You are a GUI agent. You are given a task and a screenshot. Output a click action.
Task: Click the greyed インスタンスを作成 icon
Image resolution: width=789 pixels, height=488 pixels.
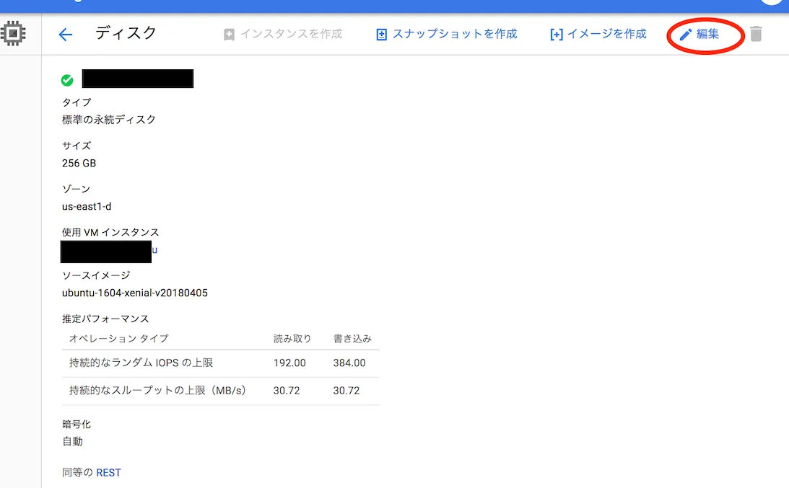(229, 34)
